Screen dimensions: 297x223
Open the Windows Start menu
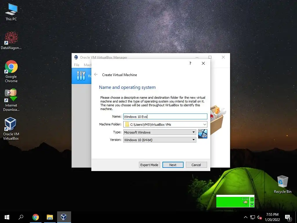[x=7, y=217]
